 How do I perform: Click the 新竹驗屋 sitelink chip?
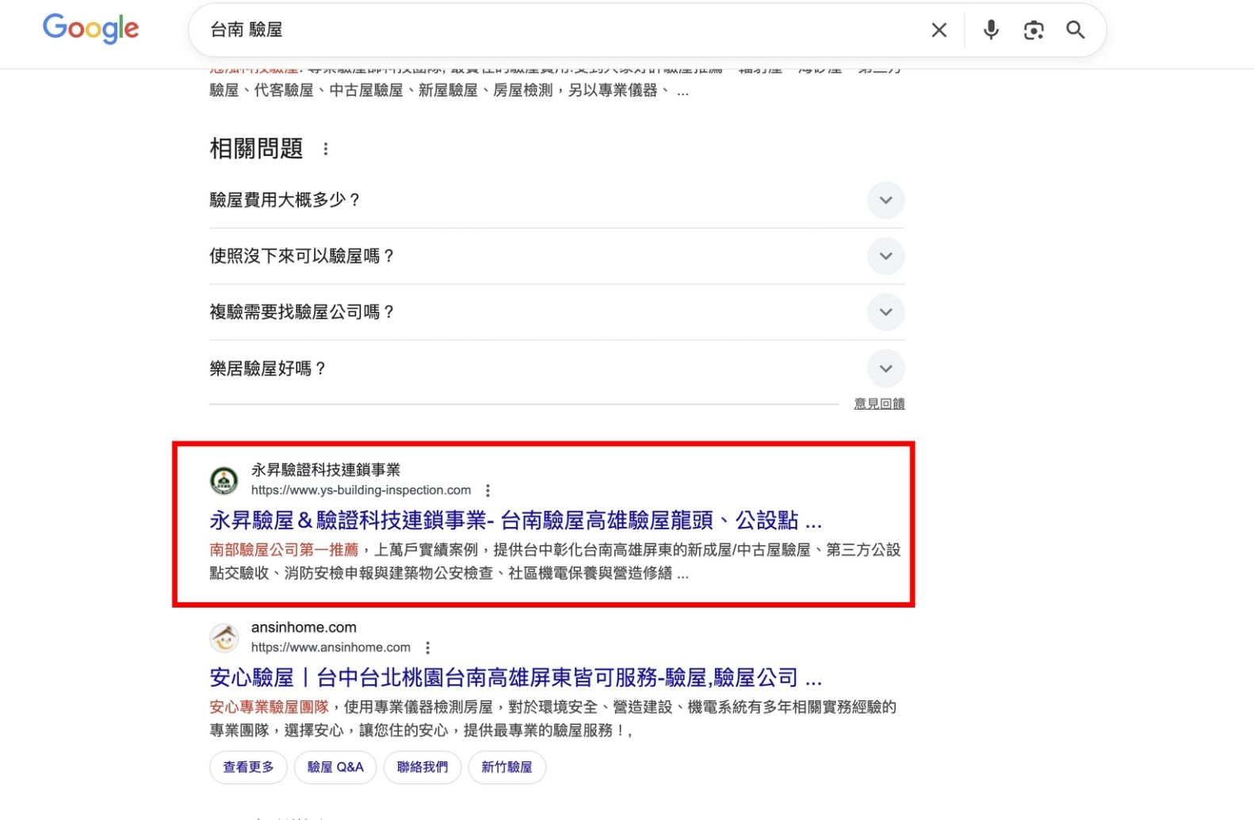(x=507, y=768)
